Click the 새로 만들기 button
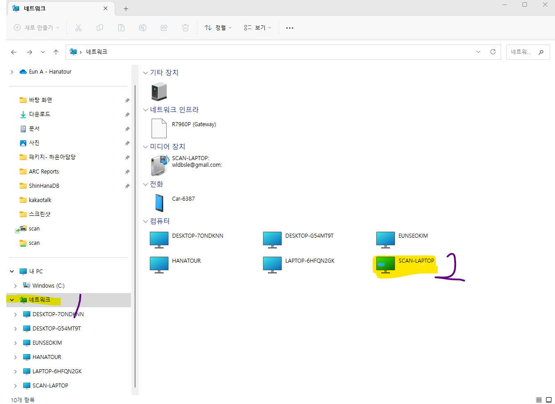555x404 pixels. click(x=37, y=28)
